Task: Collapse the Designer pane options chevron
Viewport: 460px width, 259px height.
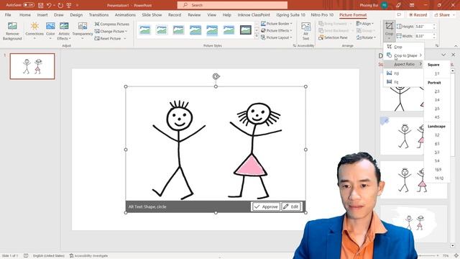Action: point(443,55)
